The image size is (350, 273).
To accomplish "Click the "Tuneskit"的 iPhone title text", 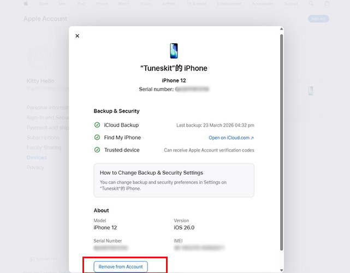I will click(x=174, y=68).
